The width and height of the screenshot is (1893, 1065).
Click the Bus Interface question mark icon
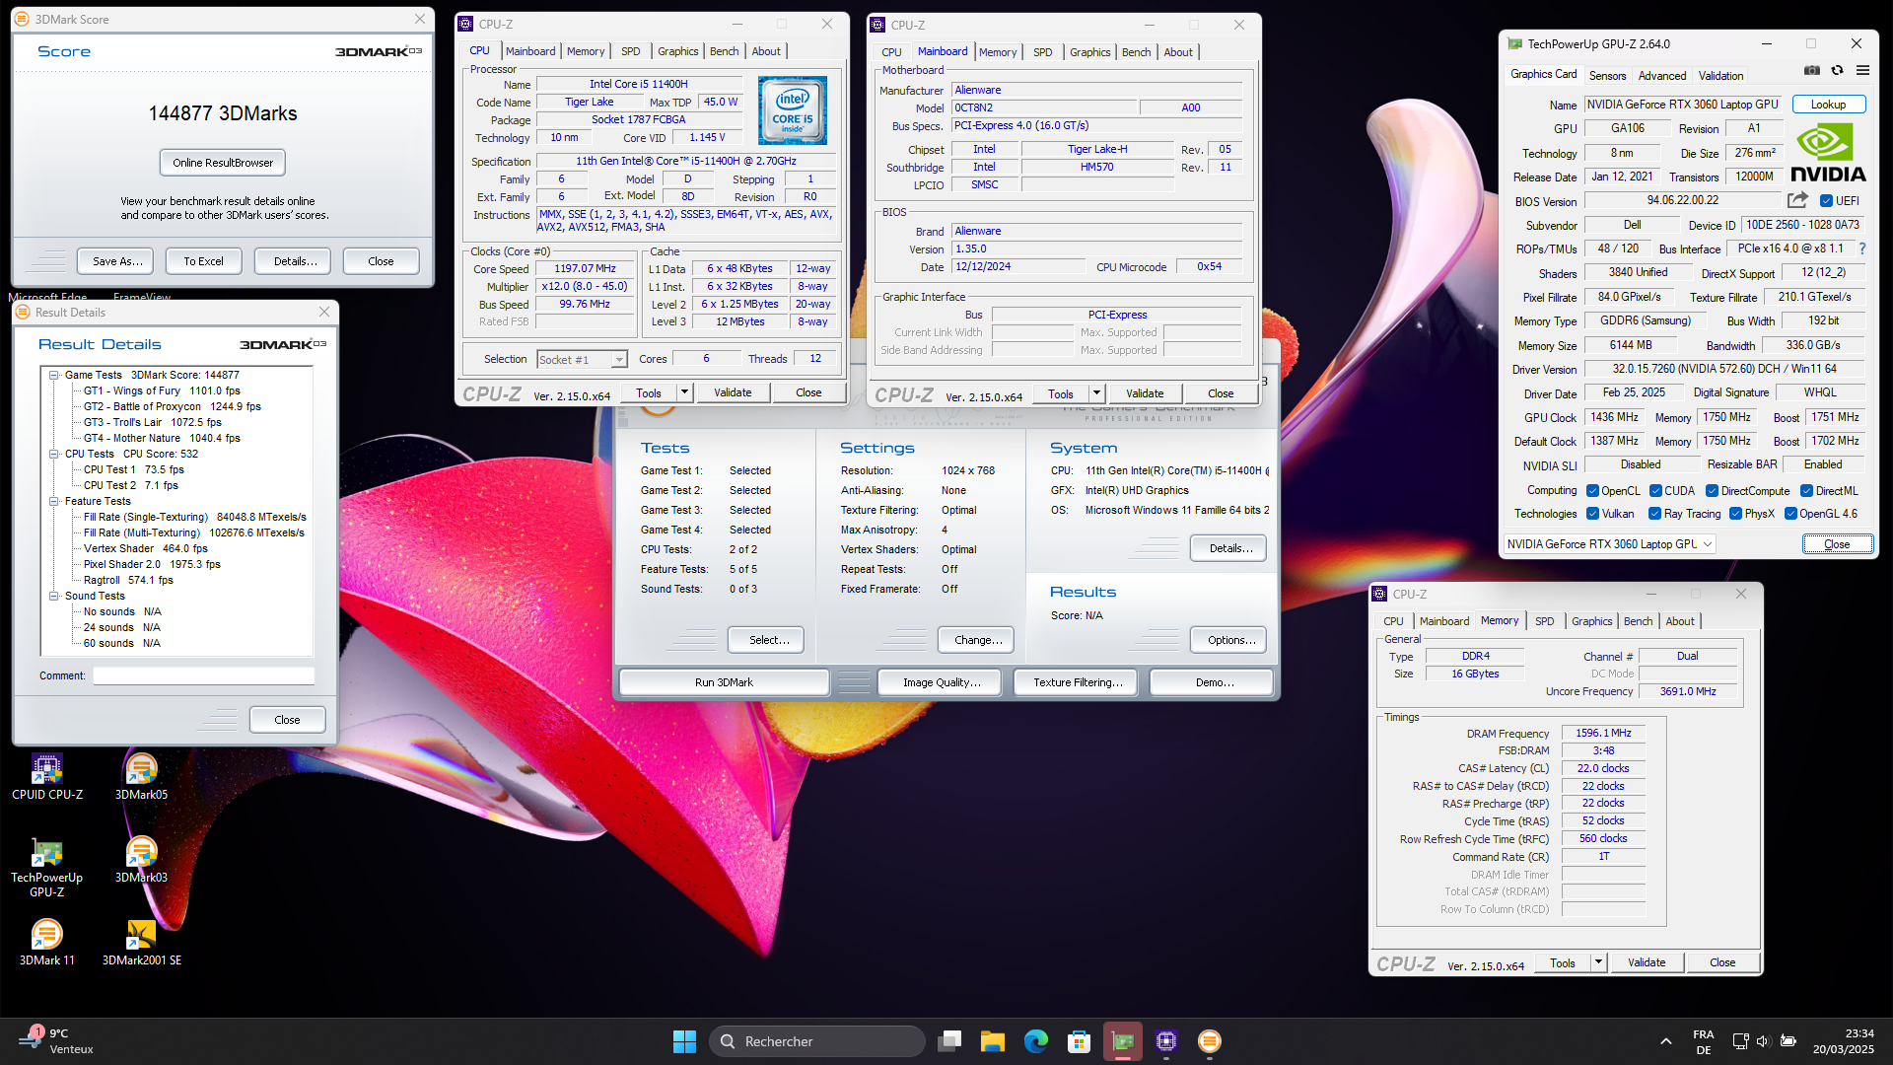point(1861,248)
